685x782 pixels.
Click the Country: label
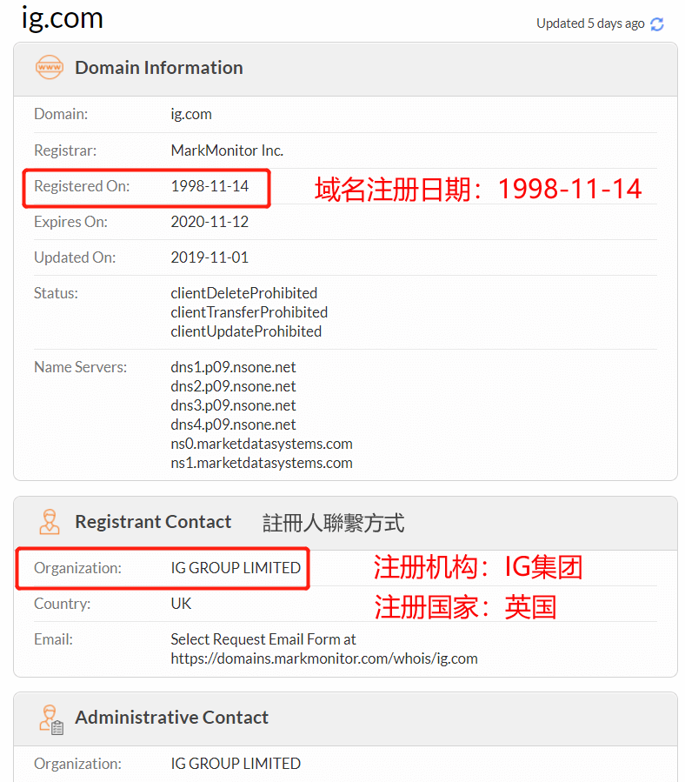coord(63,604)
